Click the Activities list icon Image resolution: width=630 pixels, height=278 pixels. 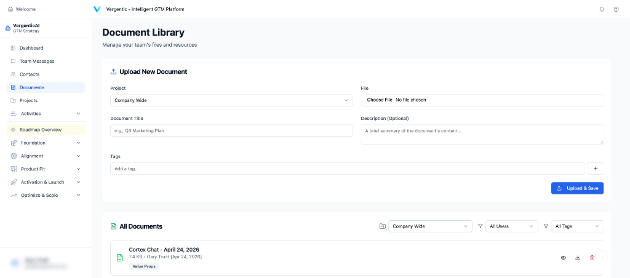point(14,114)
